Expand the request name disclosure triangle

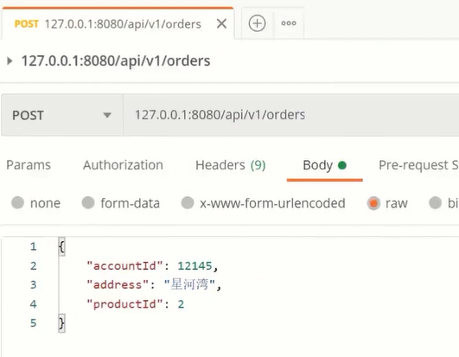10,61
